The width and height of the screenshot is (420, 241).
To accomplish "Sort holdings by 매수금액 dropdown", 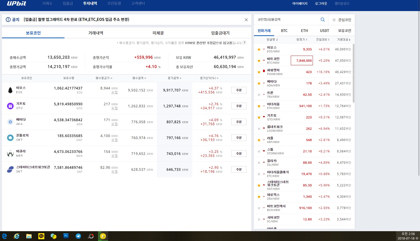I will [x=139, y=78].
